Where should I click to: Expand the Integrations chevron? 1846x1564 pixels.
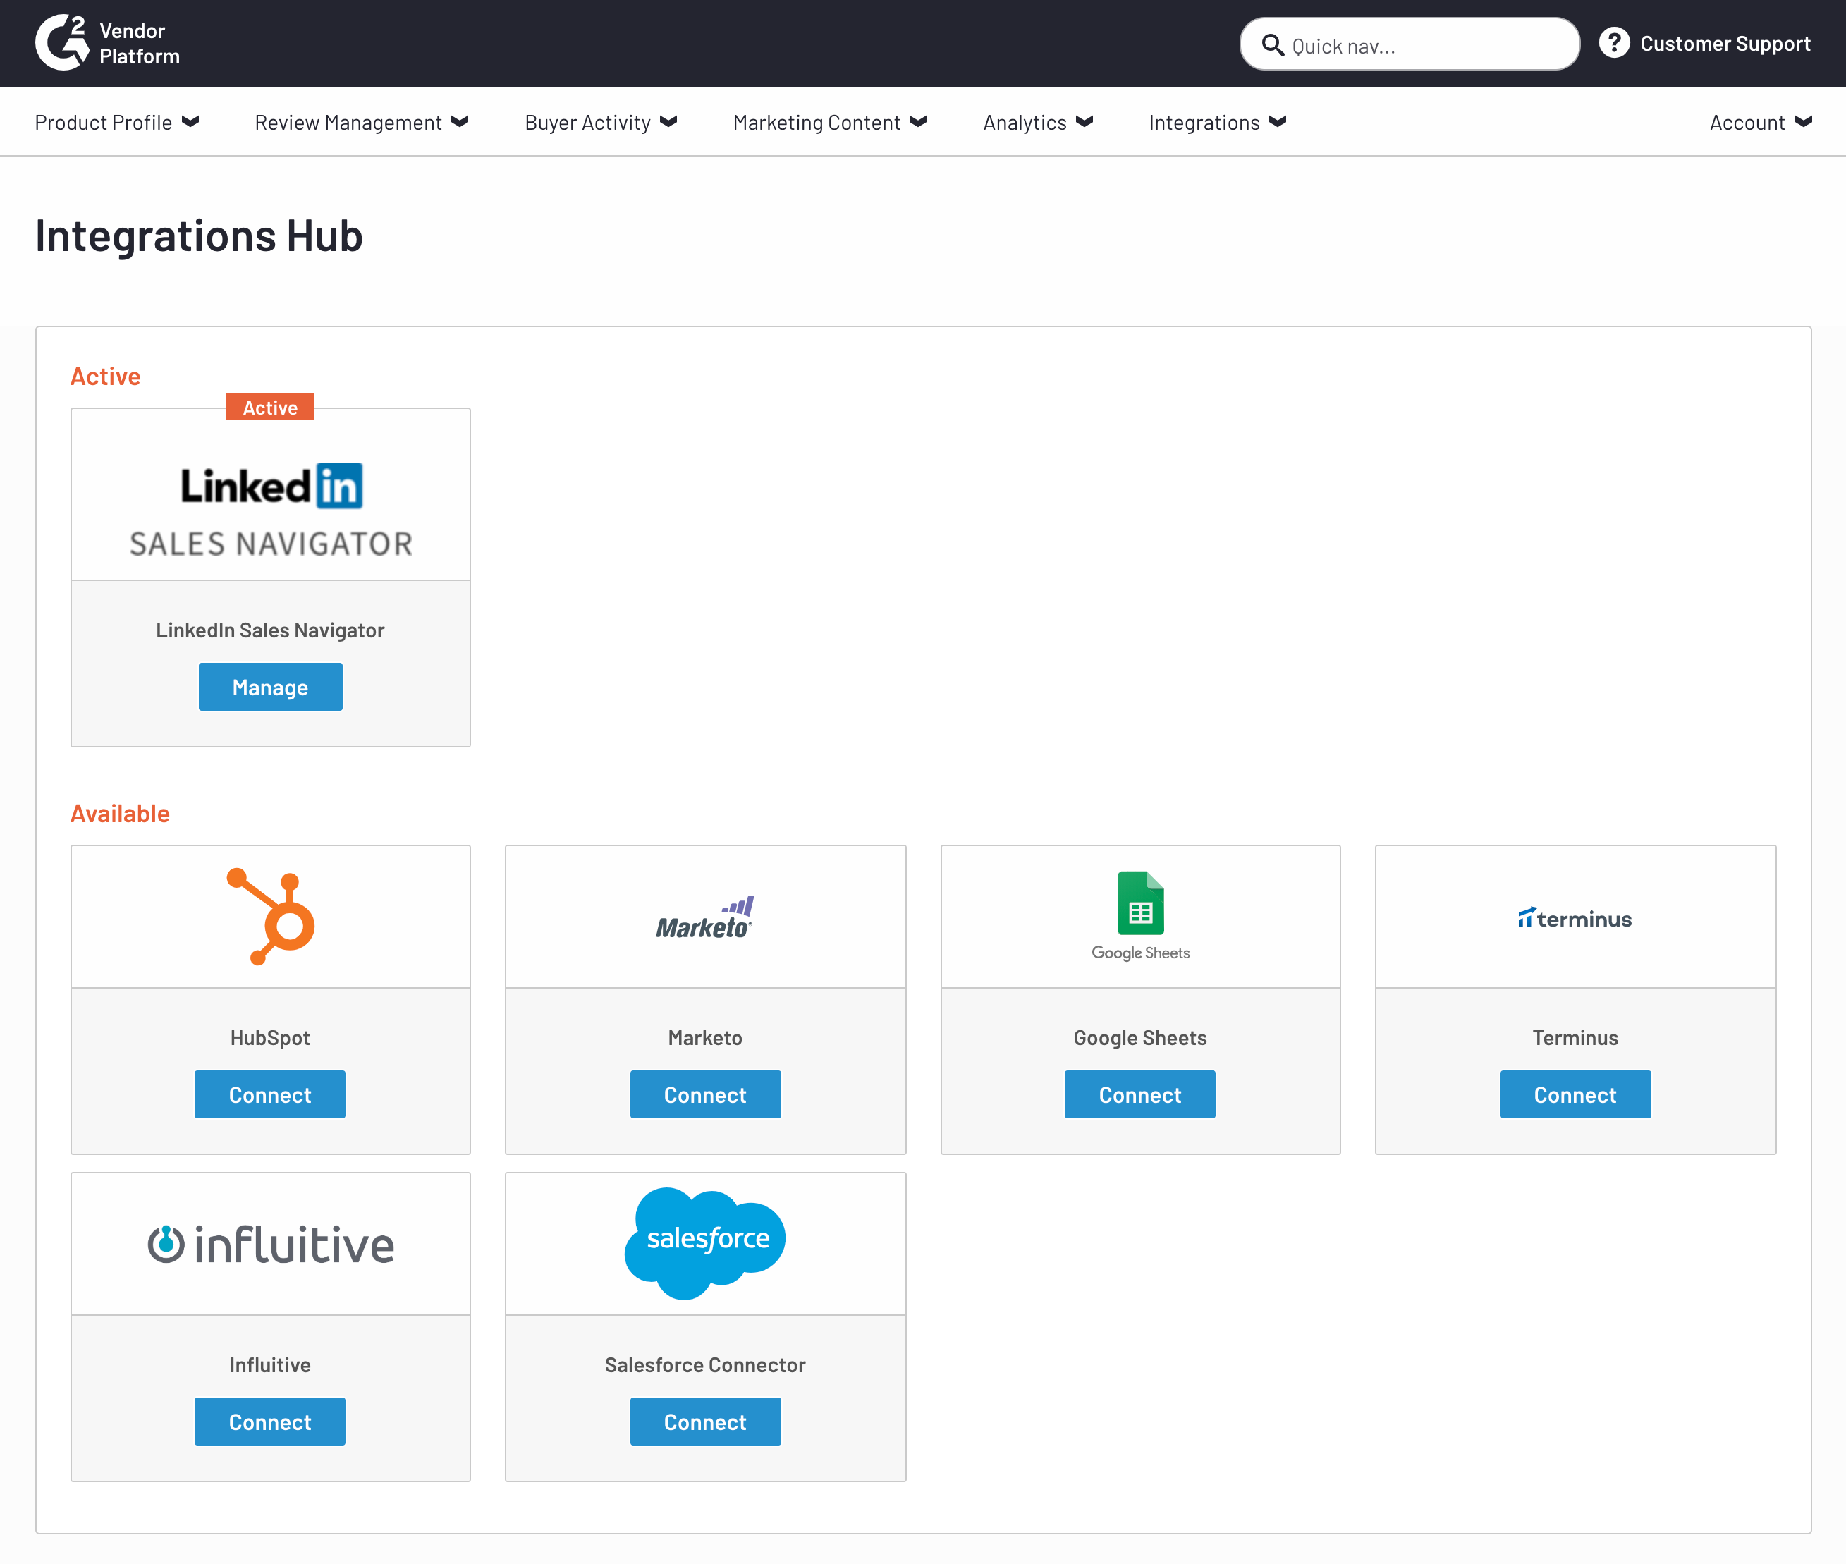[1278, 121]
